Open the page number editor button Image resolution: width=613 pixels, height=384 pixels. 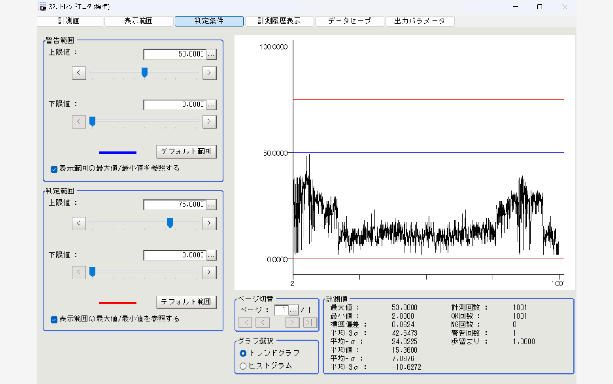tap(293, 310)
